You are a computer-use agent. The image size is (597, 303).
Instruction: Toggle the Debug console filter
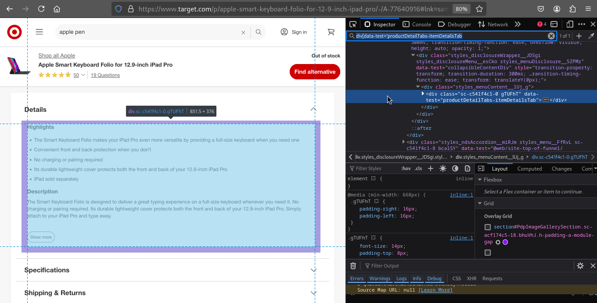pyautogui.click(x=434, y=278)
